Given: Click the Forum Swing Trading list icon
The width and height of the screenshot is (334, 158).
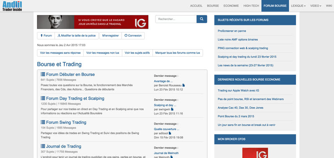Looking at the screenshot, I should coord(43,122).
